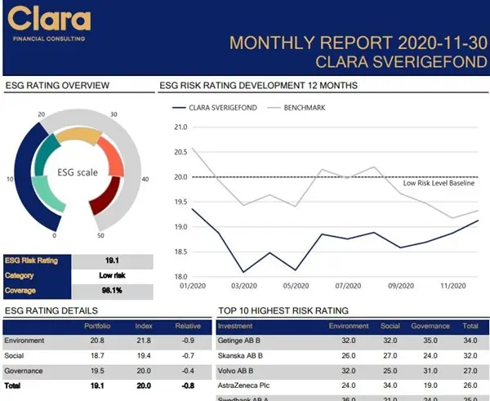Click Social relative value -0.7
Image resolution: width=490 pixels, height=401 pixels.
188,356
